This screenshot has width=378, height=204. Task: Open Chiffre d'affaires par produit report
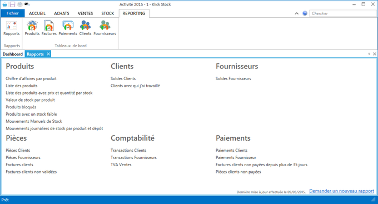tap(31, 78)
